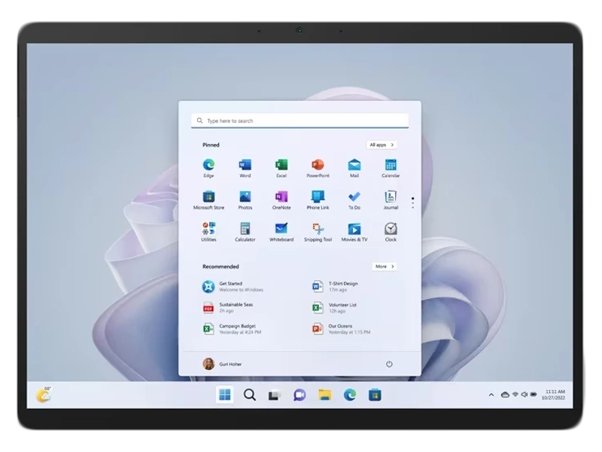The height and width of the screenshot is (452, 602).
Task: Open Whiteboard app
Action: click(x=281, y=232)
